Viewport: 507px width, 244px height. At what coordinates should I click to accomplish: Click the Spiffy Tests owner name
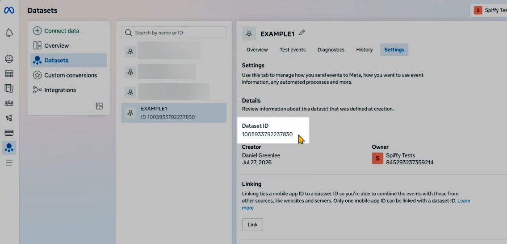(x=400, y=155)
